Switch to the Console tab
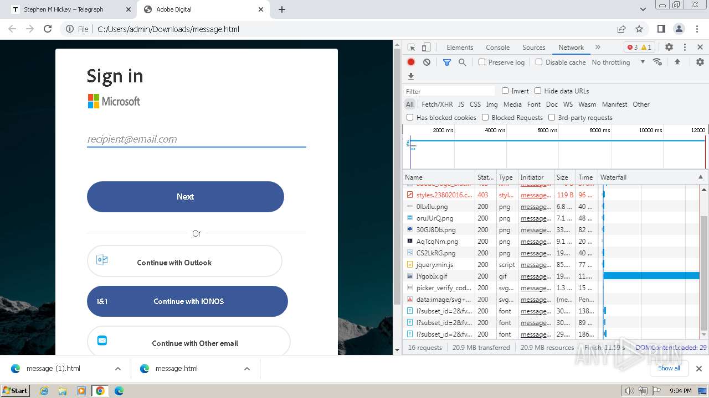The image size is (709, 398). point(497,48)
